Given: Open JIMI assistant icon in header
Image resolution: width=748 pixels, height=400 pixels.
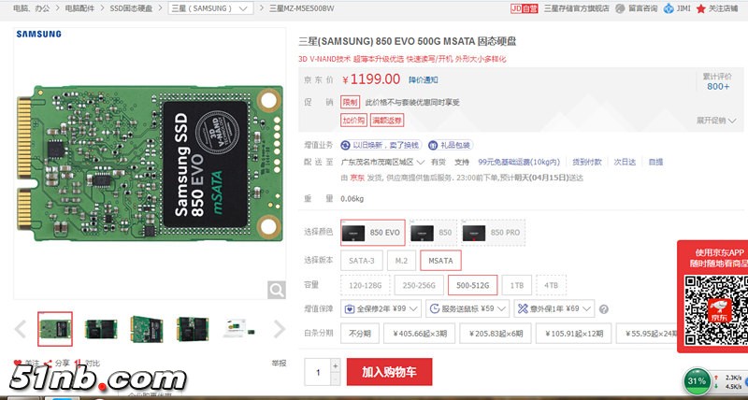Looking at the screenshot, I should click(669, 8).
